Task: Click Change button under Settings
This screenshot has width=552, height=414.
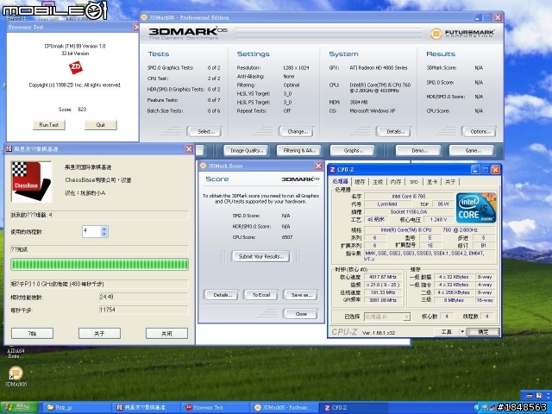Action: coord(296,131)
